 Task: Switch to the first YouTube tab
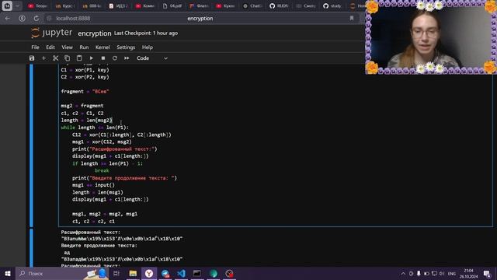click(x=38, y=5)
